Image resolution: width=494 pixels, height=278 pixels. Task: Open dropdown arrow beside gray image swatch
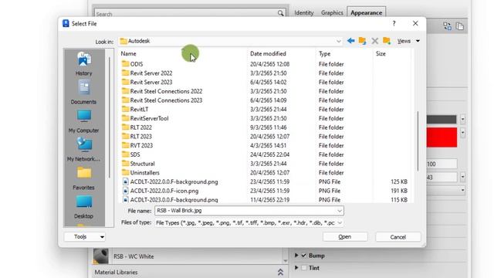462,119
